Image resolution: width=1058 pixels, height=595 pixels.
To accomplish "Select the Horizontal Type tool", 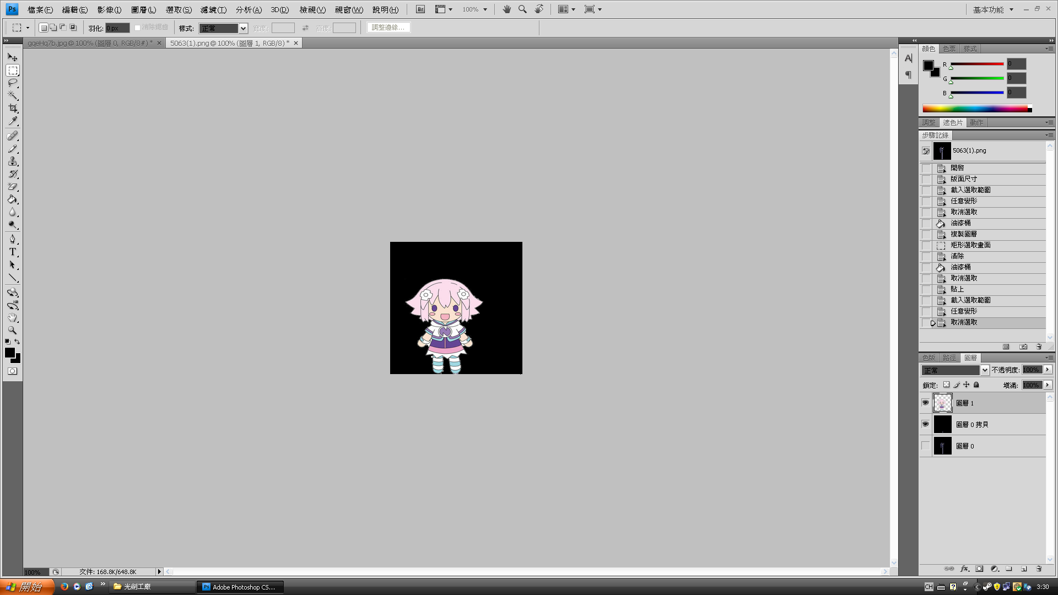I will (x=12, y=252).
